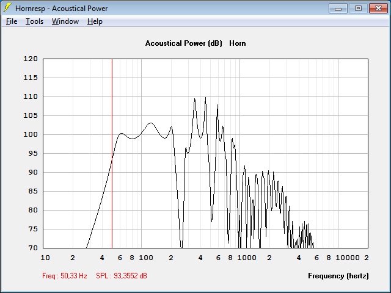The width and height of the screenshot is (391, 293).
Task: Click the 'Acoustical Power (dB)' chart title
Action: pos(183,43)
